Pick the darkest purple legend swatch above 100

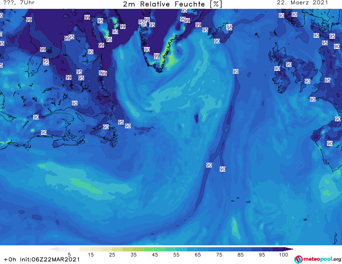278,249
